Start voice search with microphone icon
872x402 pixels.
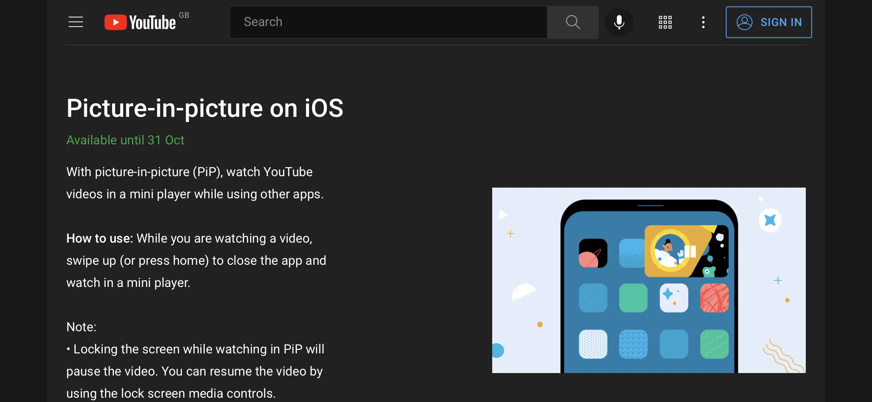click(619, 22)
